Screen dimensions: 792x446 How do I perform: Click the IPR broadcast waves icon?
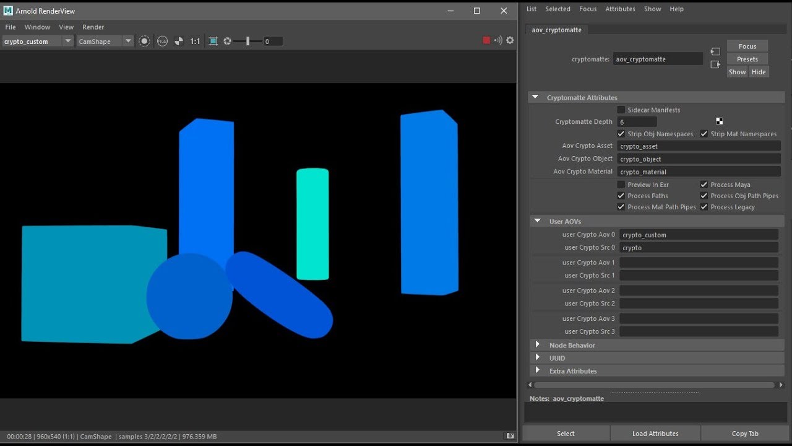pyautogui.click(x=498, y=40)
